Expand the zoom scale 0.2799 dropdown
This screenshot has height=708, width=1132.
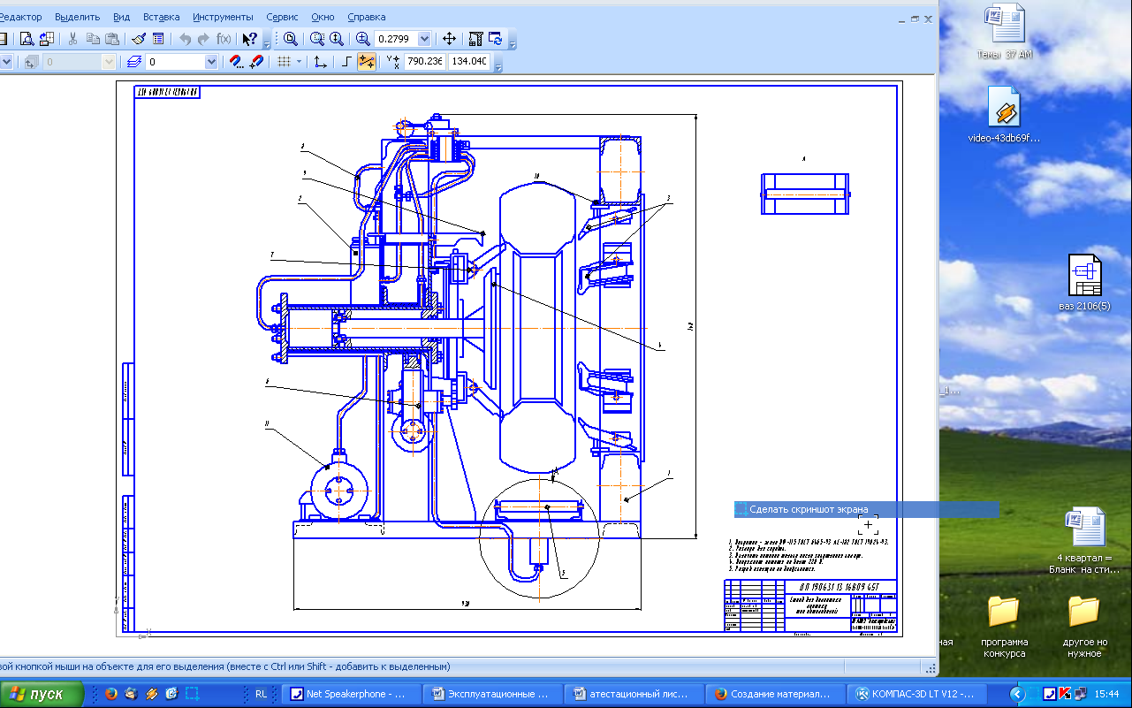(424, 39)
